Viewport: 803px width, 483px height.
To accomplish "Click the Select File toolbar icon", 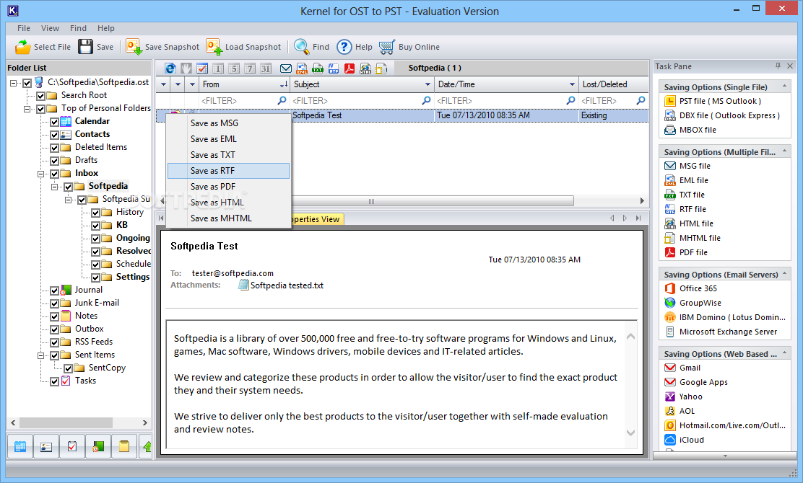I will 23,47.
